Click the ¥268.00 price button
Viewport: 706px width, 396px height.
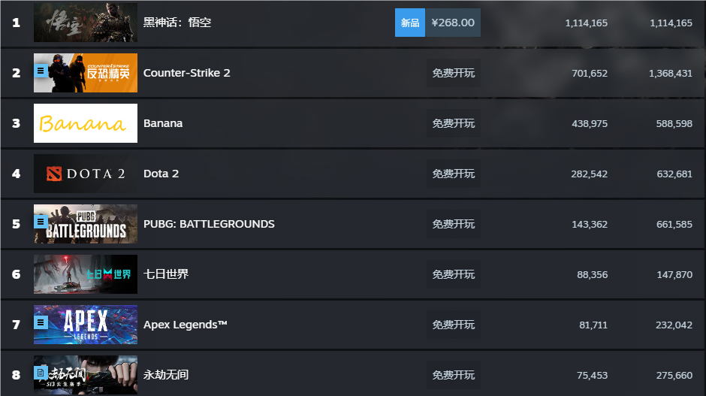tap(453, 23)
